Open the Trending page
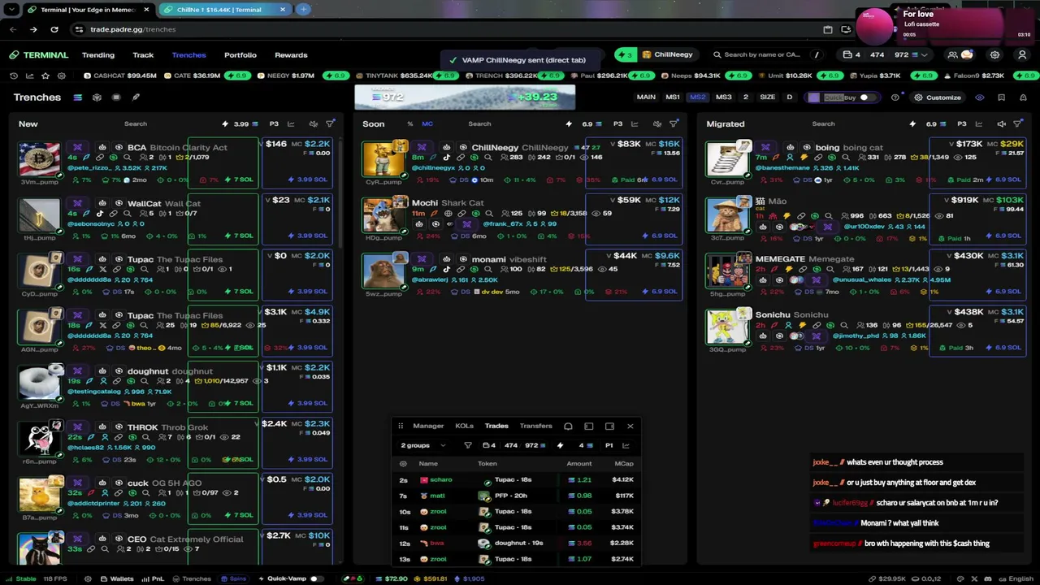The height and width of the screenshot is (585, 1040). pyautogui.click(x=97, y=55)
